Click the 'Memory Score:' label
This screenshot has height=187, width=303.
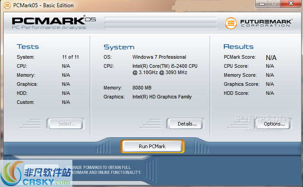click(x=240, y=75)
